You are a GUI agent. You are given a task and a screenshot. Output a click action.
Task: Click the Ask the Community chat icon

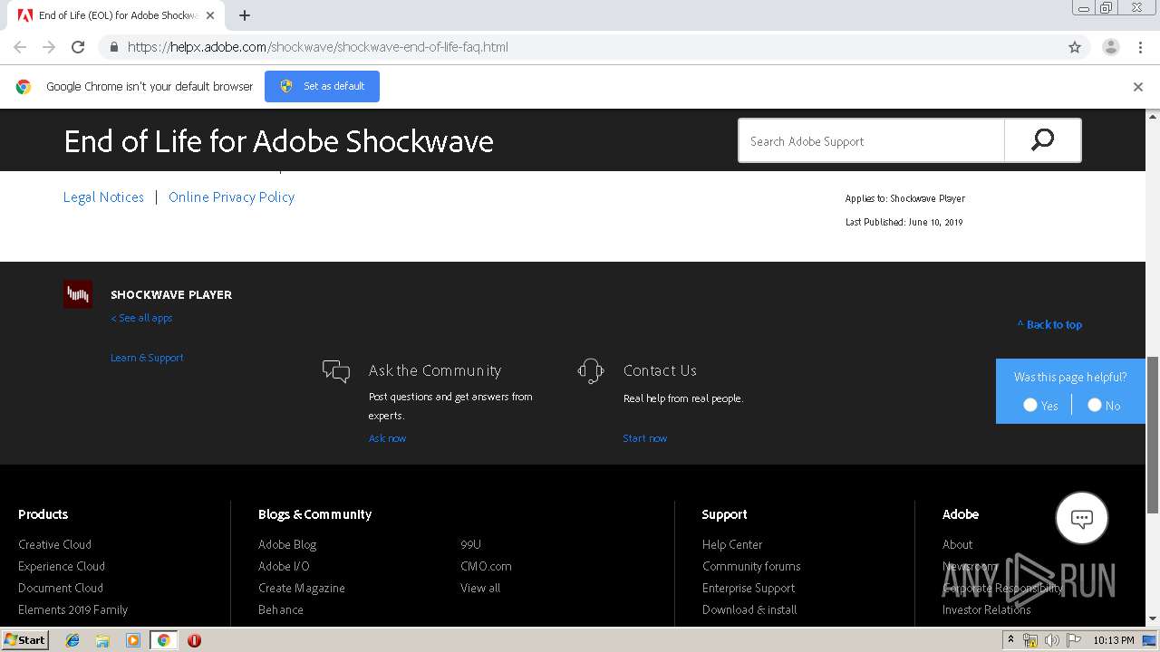(336, 371)
